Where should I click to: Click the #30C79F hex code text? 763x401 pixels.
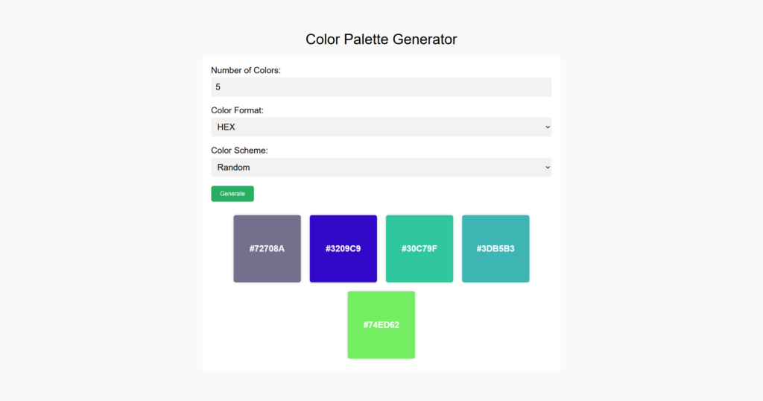(x=419, y=249)
